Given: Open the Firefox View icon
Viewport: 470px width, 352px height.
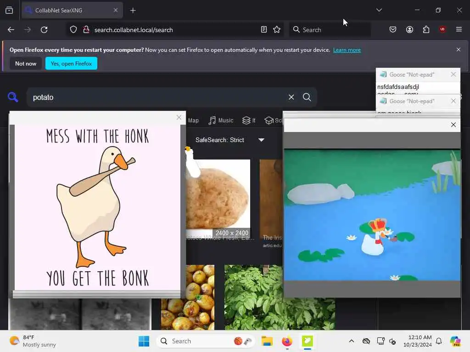Looking at the screenshot, I should tap(9, 10).
